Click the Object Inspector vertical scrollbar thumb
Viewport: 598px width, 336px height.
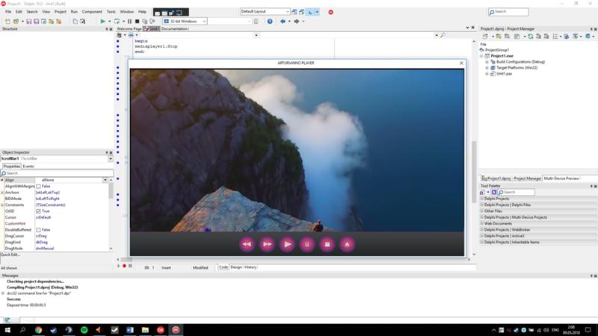point(111,190)
